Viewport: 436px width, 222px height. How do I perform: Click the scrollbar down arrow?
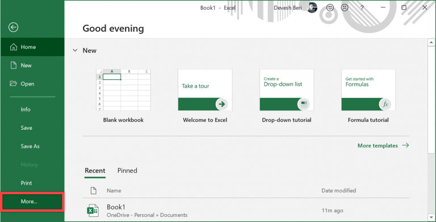click(x=431, y=217)
